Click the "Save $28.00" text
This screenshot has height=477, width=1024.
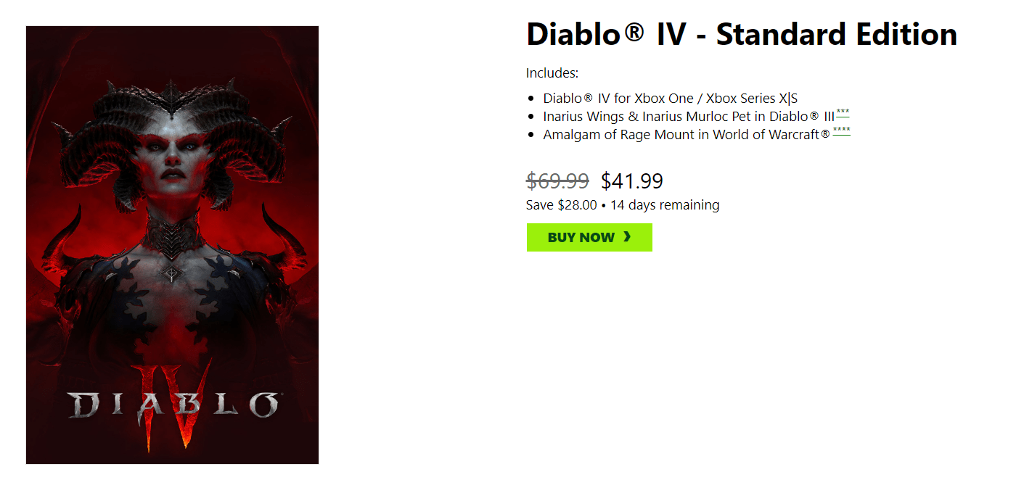[561, 205]
